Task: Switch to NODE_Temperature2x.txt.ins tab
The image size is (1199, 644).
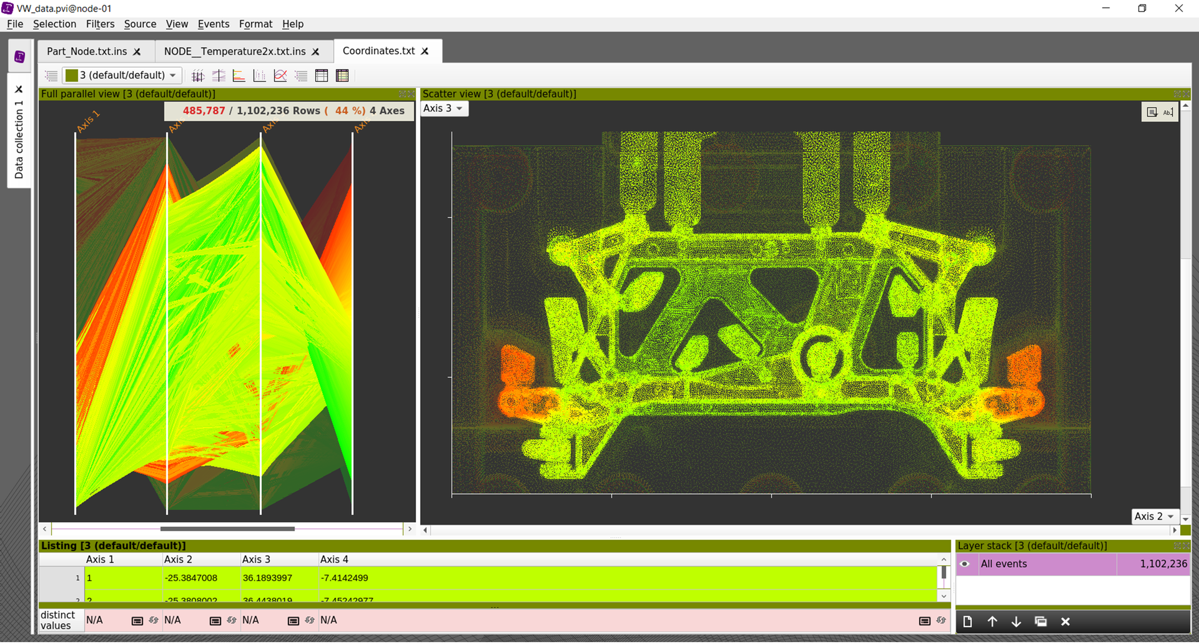Action: pos(235,51)
